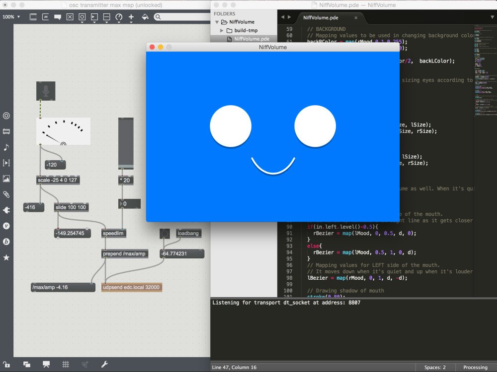Screen dimensions: 497x372
Task: Toggle presentation mode in Max bottom bar
Action: (46, 365)
